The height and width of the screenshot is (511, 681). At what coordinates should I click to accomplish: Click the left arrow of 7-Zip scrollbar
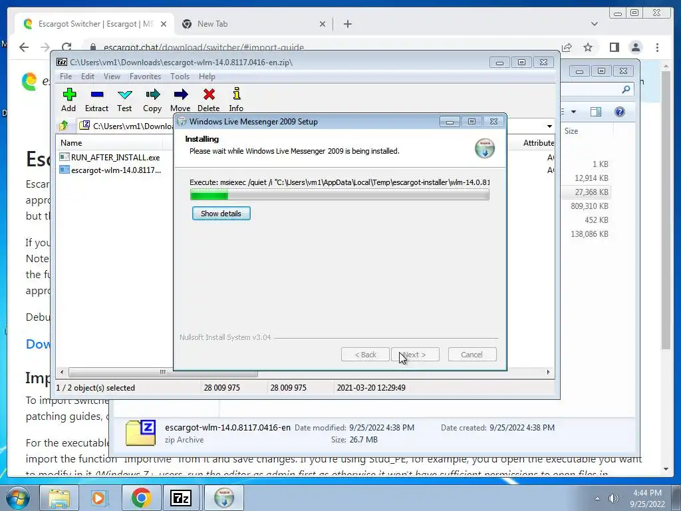pos(62,373)
